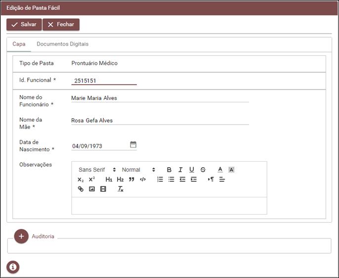Screen dimensions: 339x278
Task: Create a bulleted list
Action: [171, 180]
